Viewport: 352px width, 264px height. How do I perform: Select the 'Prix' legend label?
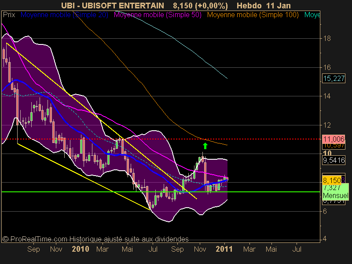[9, 15]
